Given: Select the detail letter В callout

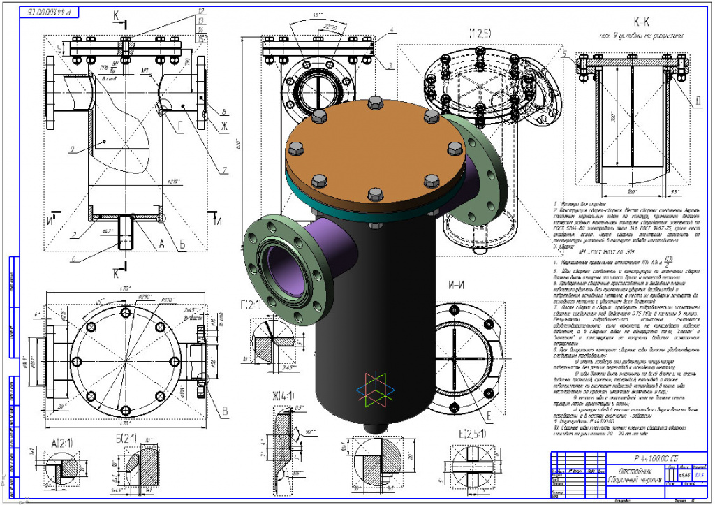Looking at the screenshot, I should [x=224, y=412].
